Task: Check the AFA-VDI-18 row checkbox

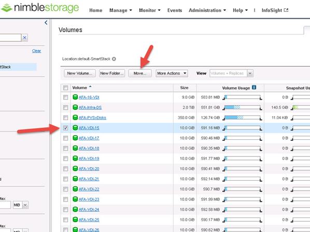Action: tap(65, 148)
